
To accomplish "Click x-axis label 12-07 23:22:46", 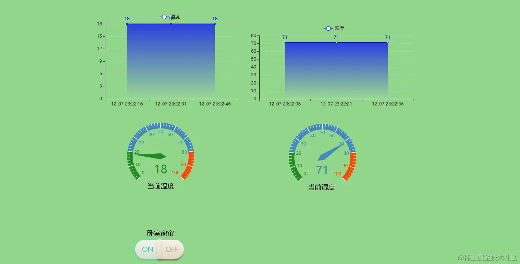I will [x=215, y=104].
